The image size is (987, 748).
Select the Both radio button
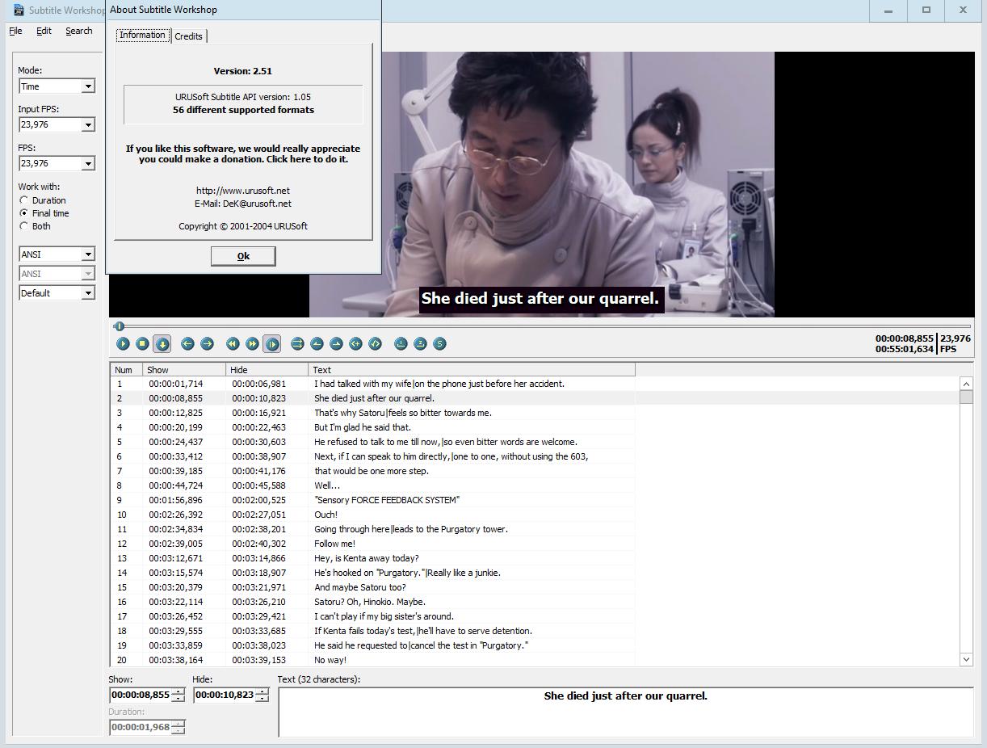tap(36, 226)
